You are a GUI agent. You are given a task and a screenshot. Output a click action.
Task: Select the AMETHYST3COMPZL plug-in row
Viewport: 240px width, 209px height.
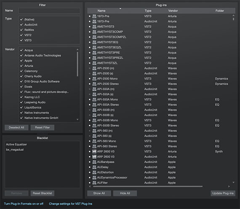(160, 37)
